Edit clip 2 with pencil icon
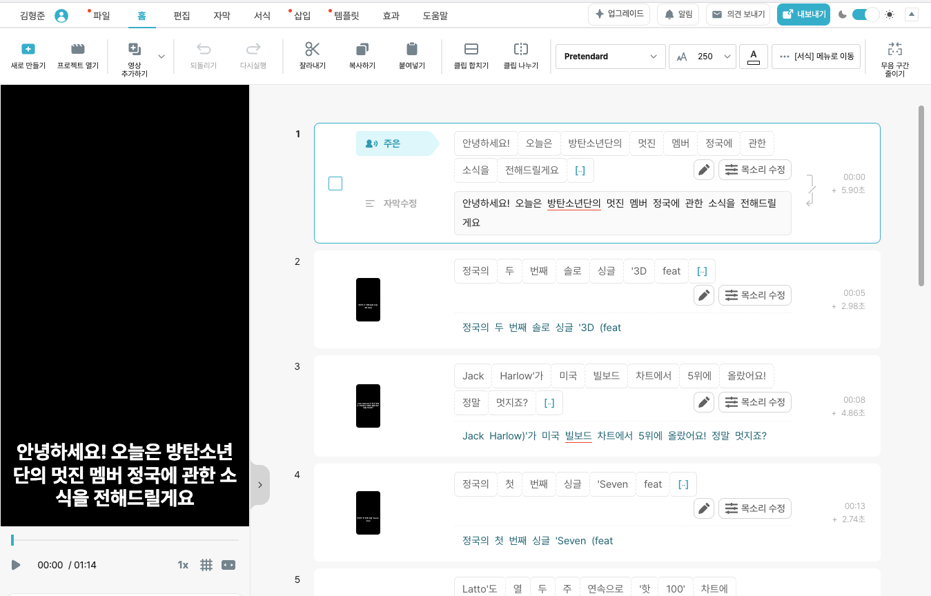931x596 pixels. (703, 295)
